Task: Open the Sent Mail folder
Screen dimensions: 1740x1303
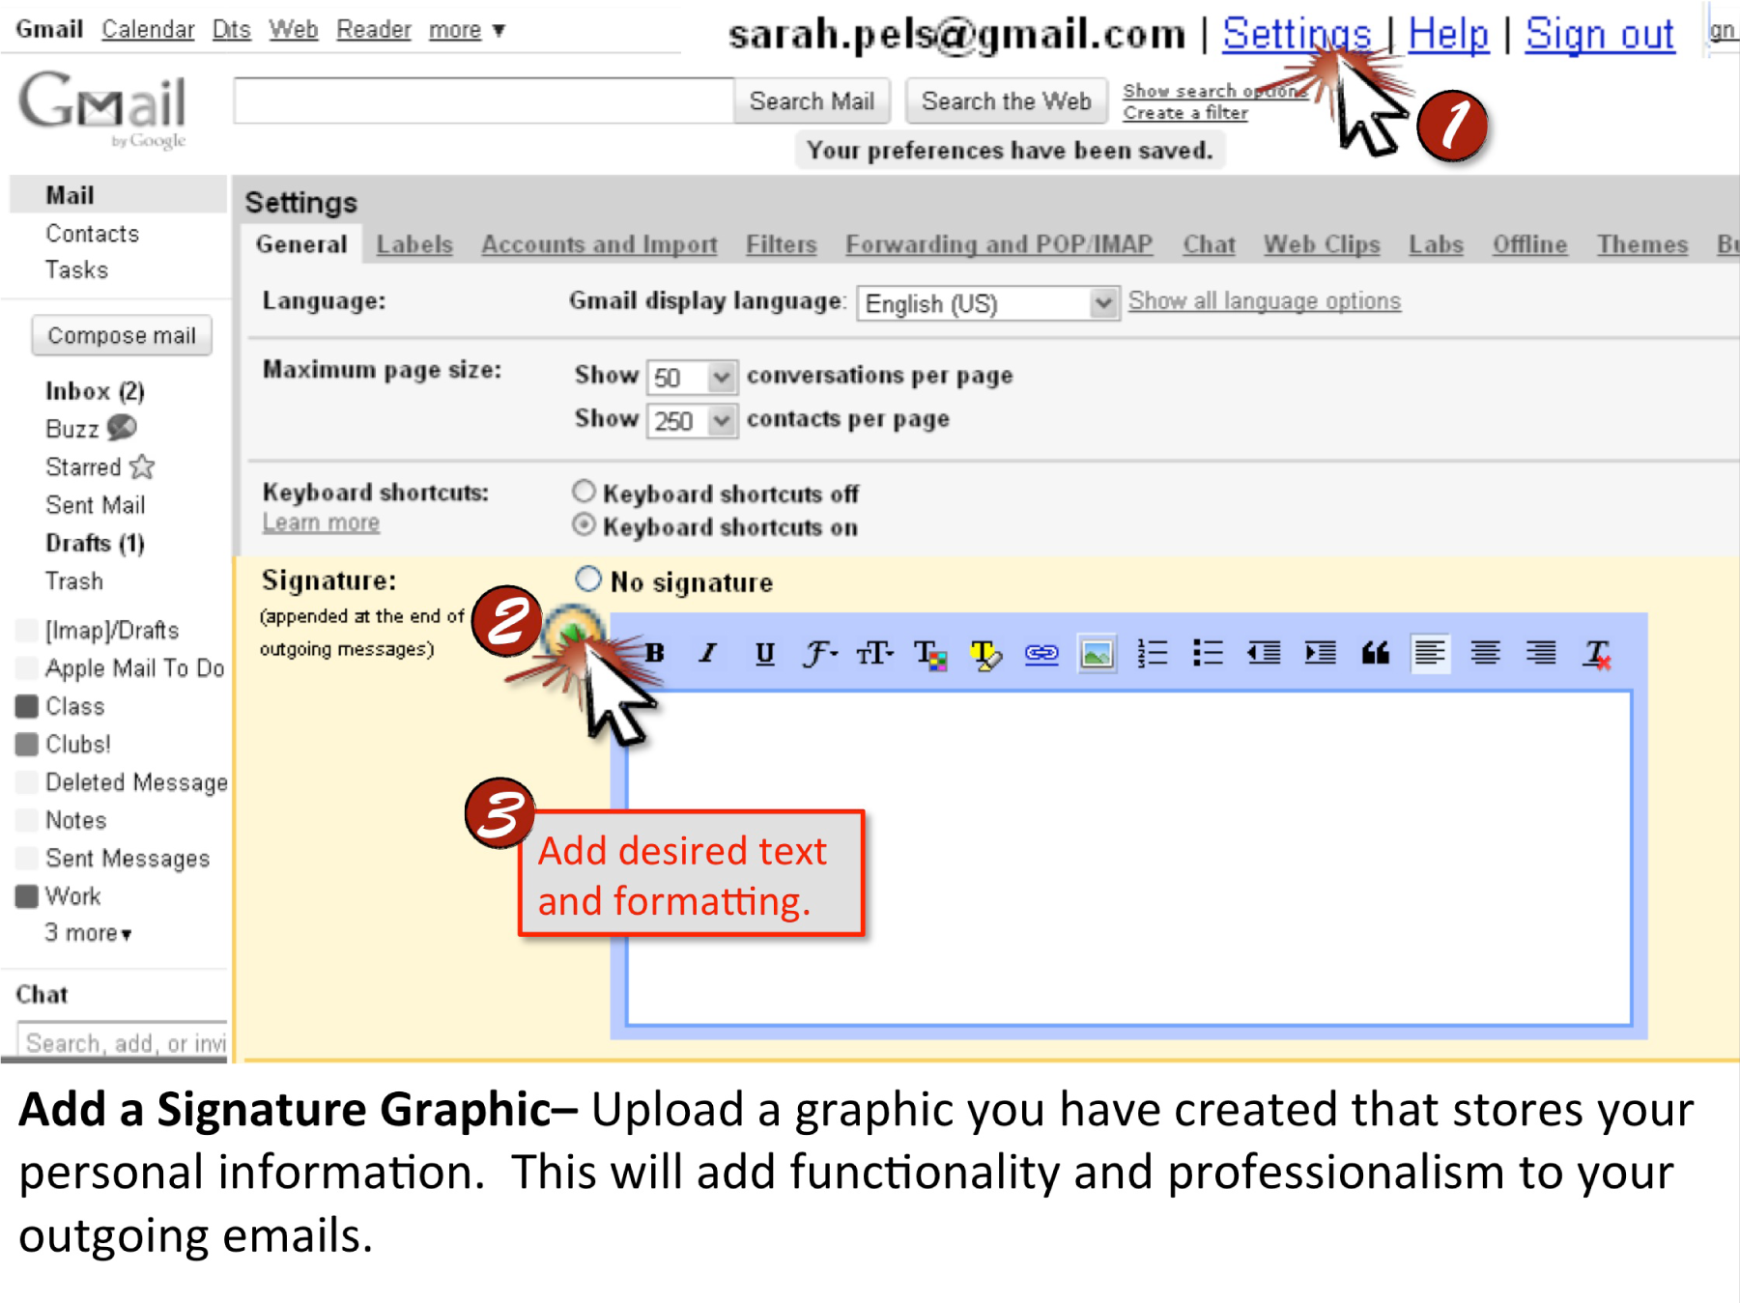Action: click(x=95, y=505)
